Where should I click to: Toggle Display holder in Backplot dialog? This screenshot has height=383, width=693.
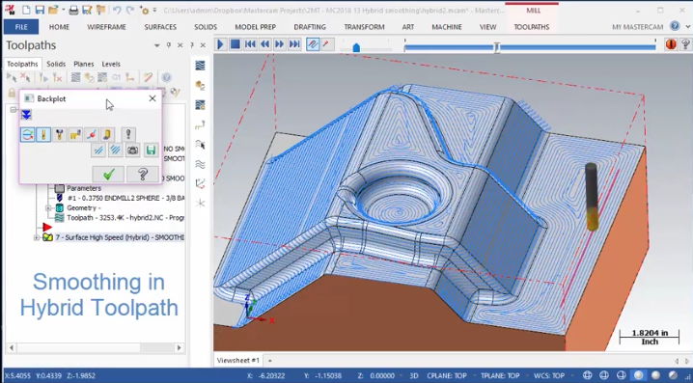(x=59, y=135)
